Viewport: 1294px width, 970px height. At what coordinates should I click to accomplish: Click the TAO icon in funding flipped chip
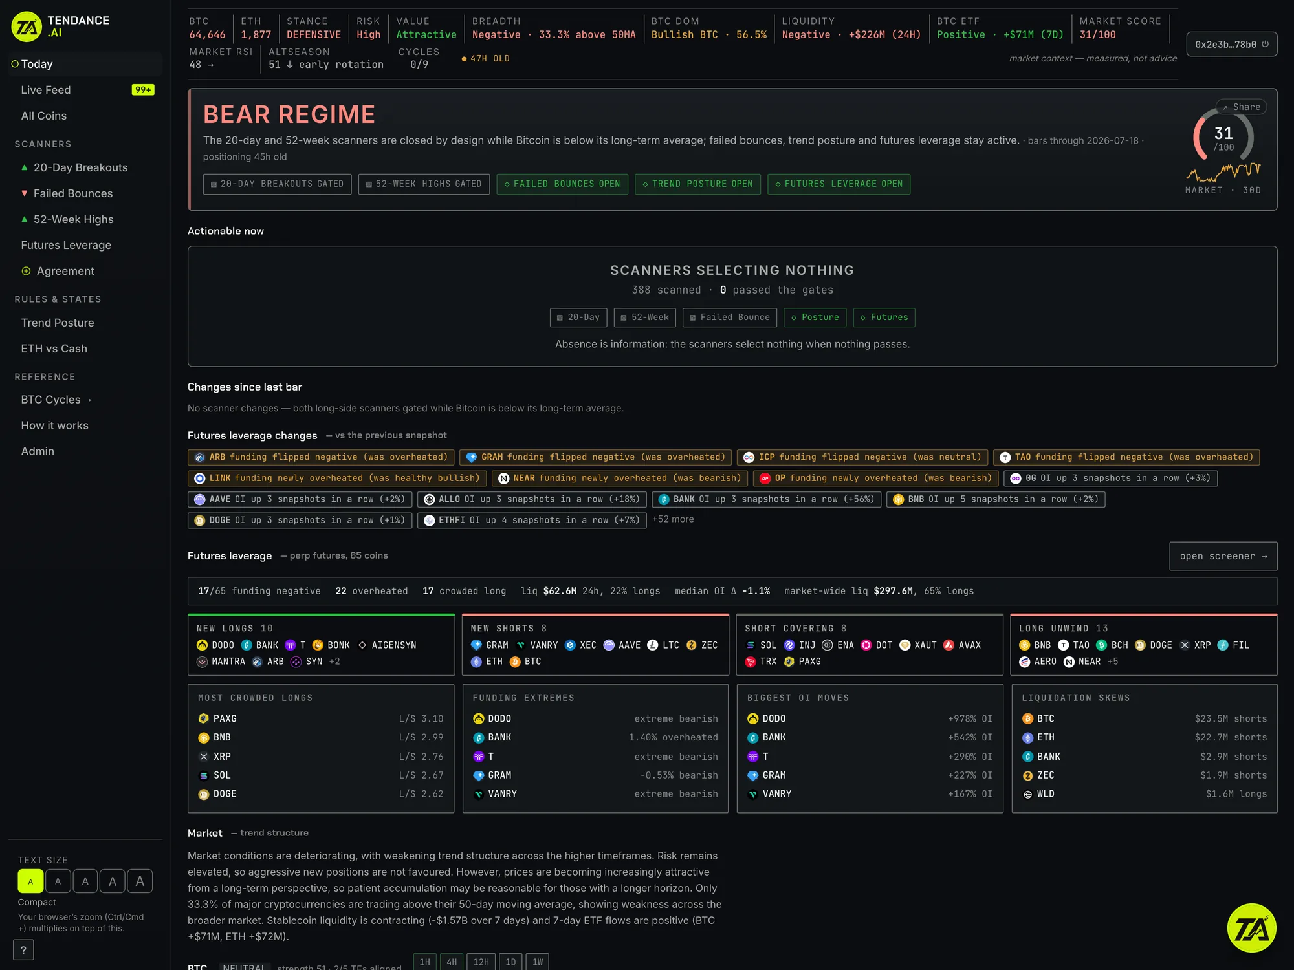pyautogui.click(x=1005, y=457)
